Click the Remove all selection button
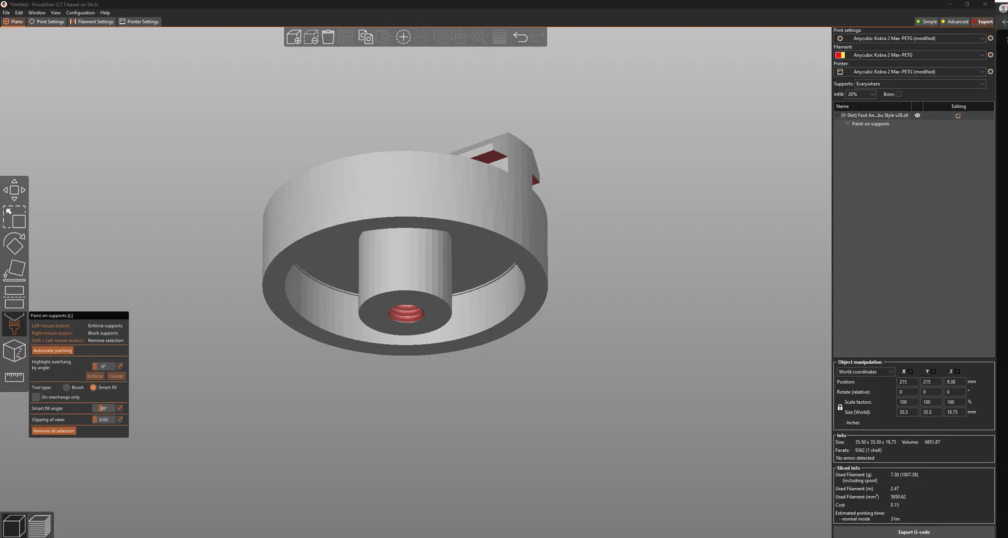The width and height of the screenshot is (1008, 538). tap(54, 431)
